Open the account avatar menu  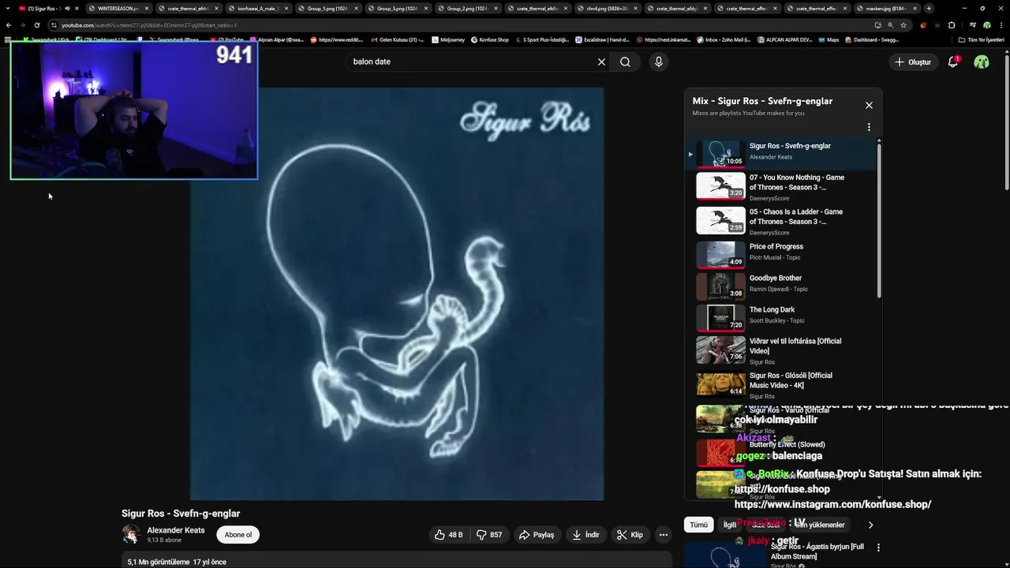[982, 62]
